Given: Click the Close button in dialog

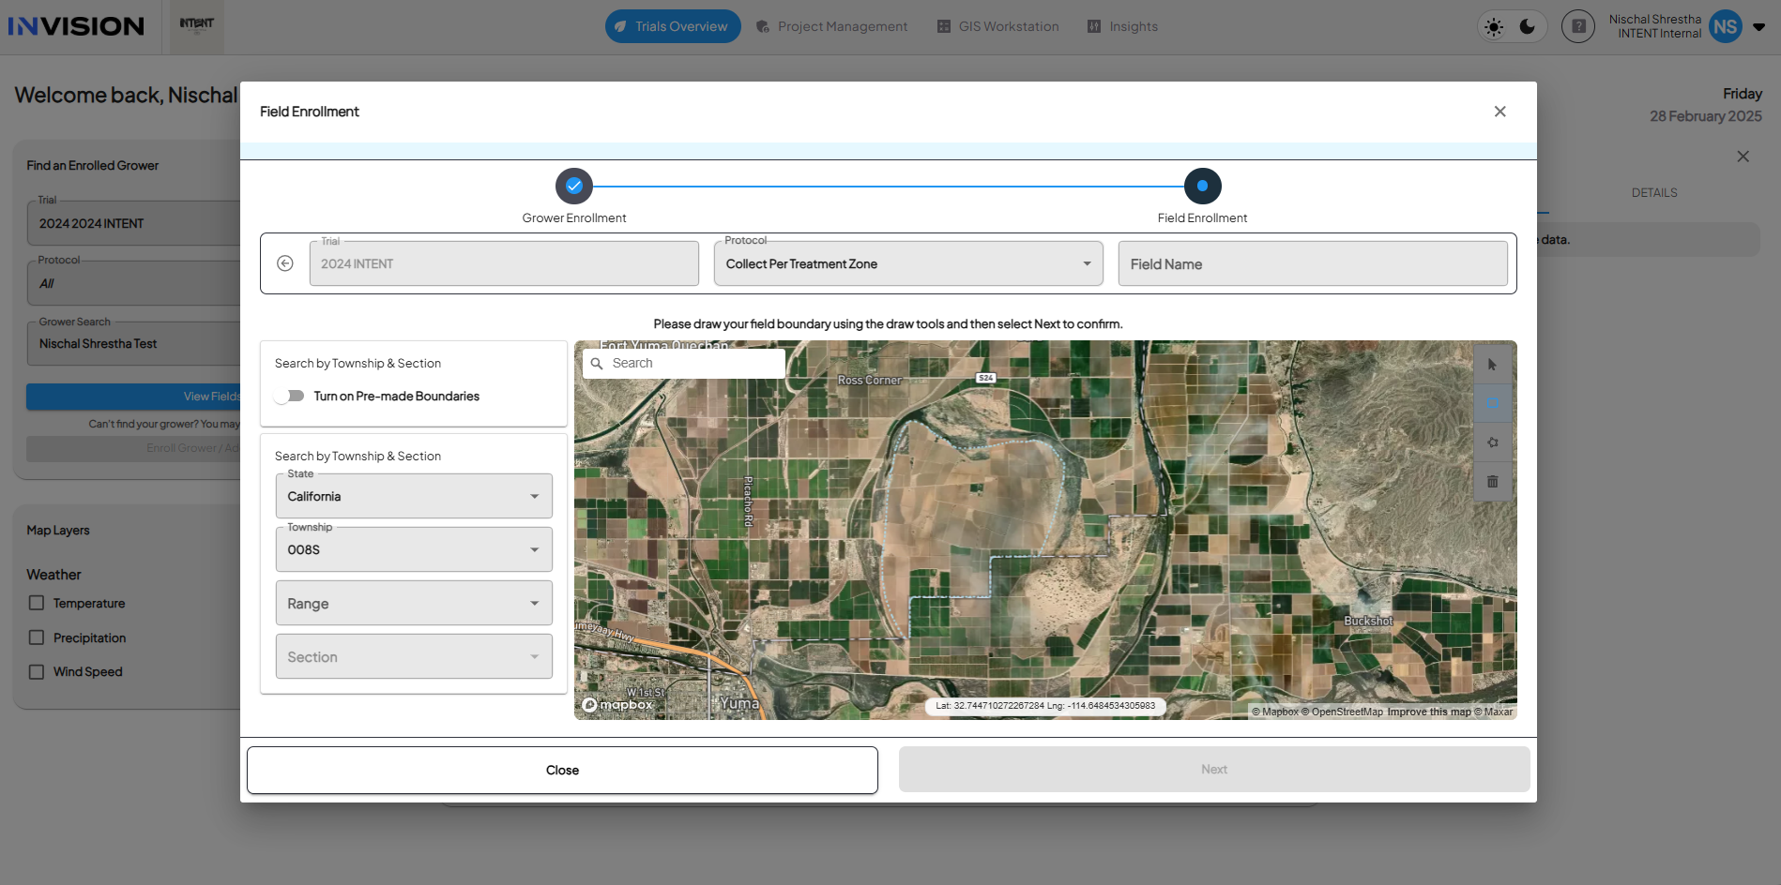Looking at the screenshot, I should point(562,770).
